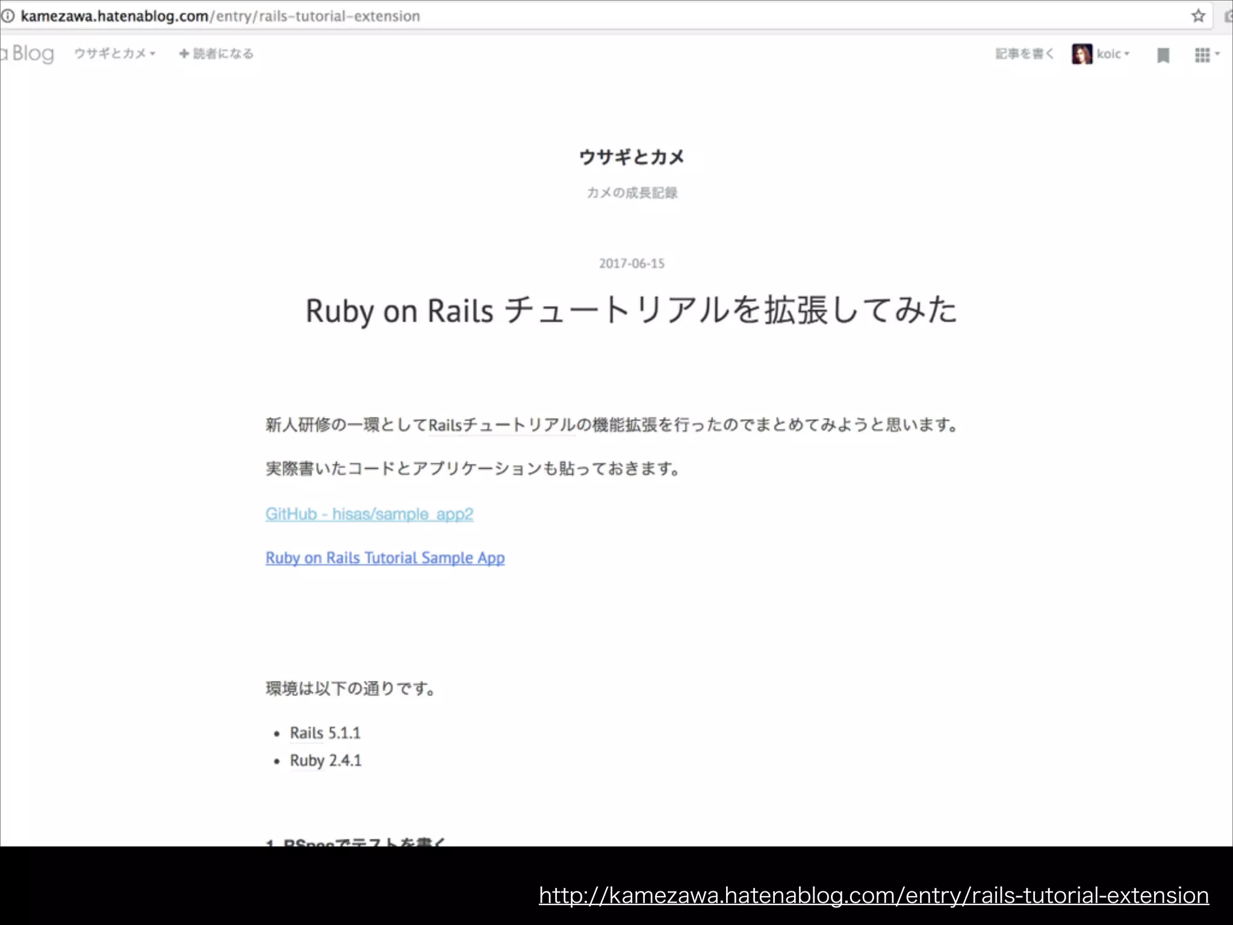The image size is (1233, 925).
Task: Click 読者になる subscribe button
Action: click(223, 54)
